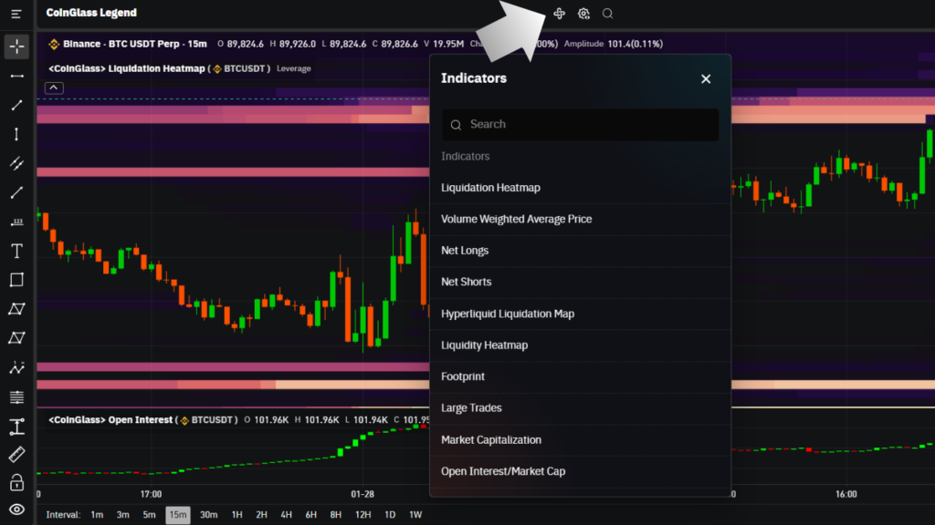The image size is (935, 525).
Task: Toggle the lock drawings padlock
Action: (x=16, y=482)
